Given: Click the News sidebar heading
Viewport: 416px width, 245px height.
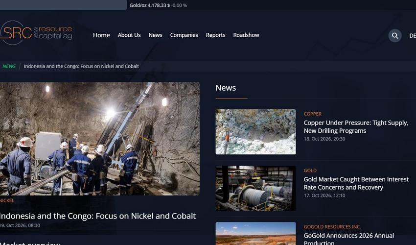Looking at the screenshot, I should pyautogui.click(x=226, y=88).
